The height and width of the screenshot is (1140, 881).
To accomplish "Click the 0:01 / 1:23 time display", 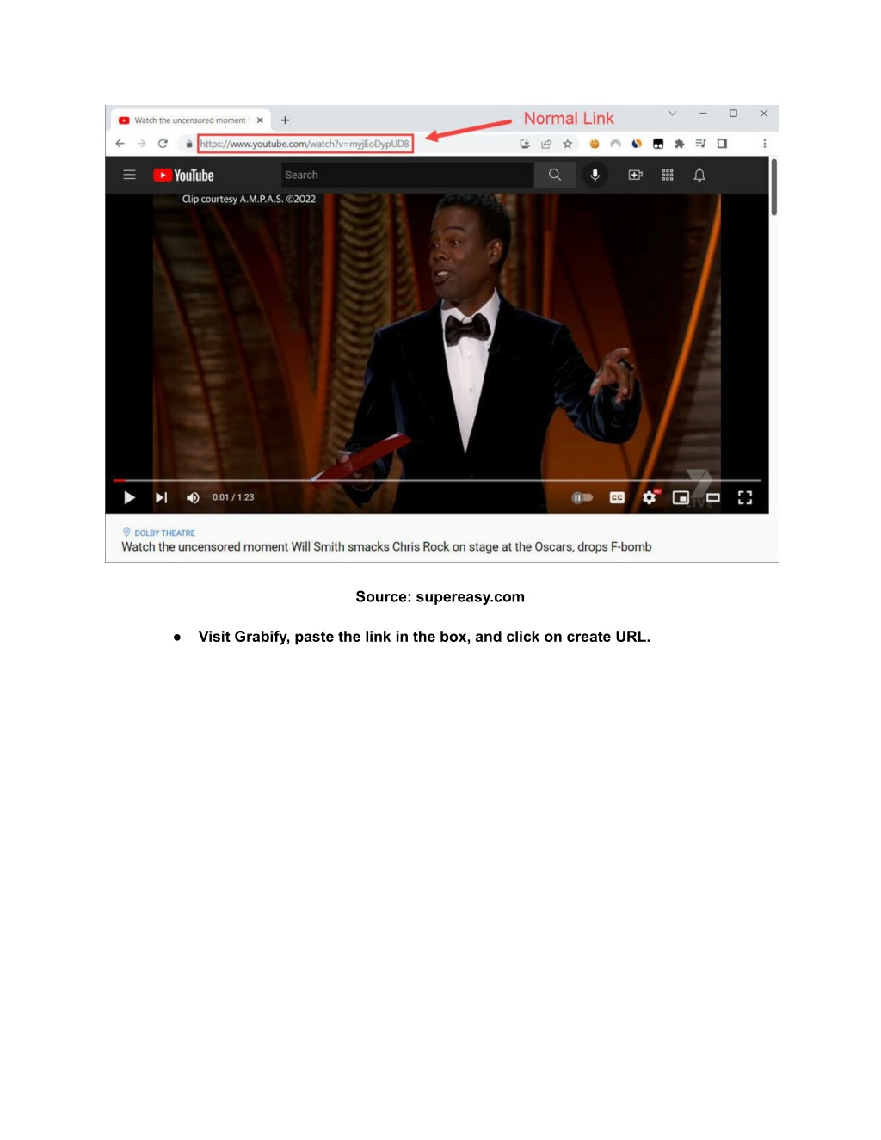I will click(233, 497).
